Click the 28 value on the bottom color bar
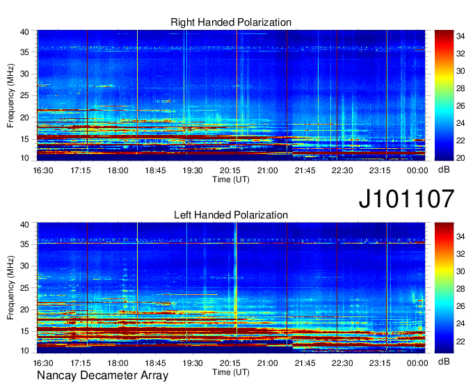This screenshot has height=384, width=473. coord(460,289)
